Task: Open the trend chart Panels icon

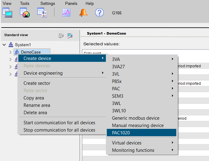Action: coord(66,13)
